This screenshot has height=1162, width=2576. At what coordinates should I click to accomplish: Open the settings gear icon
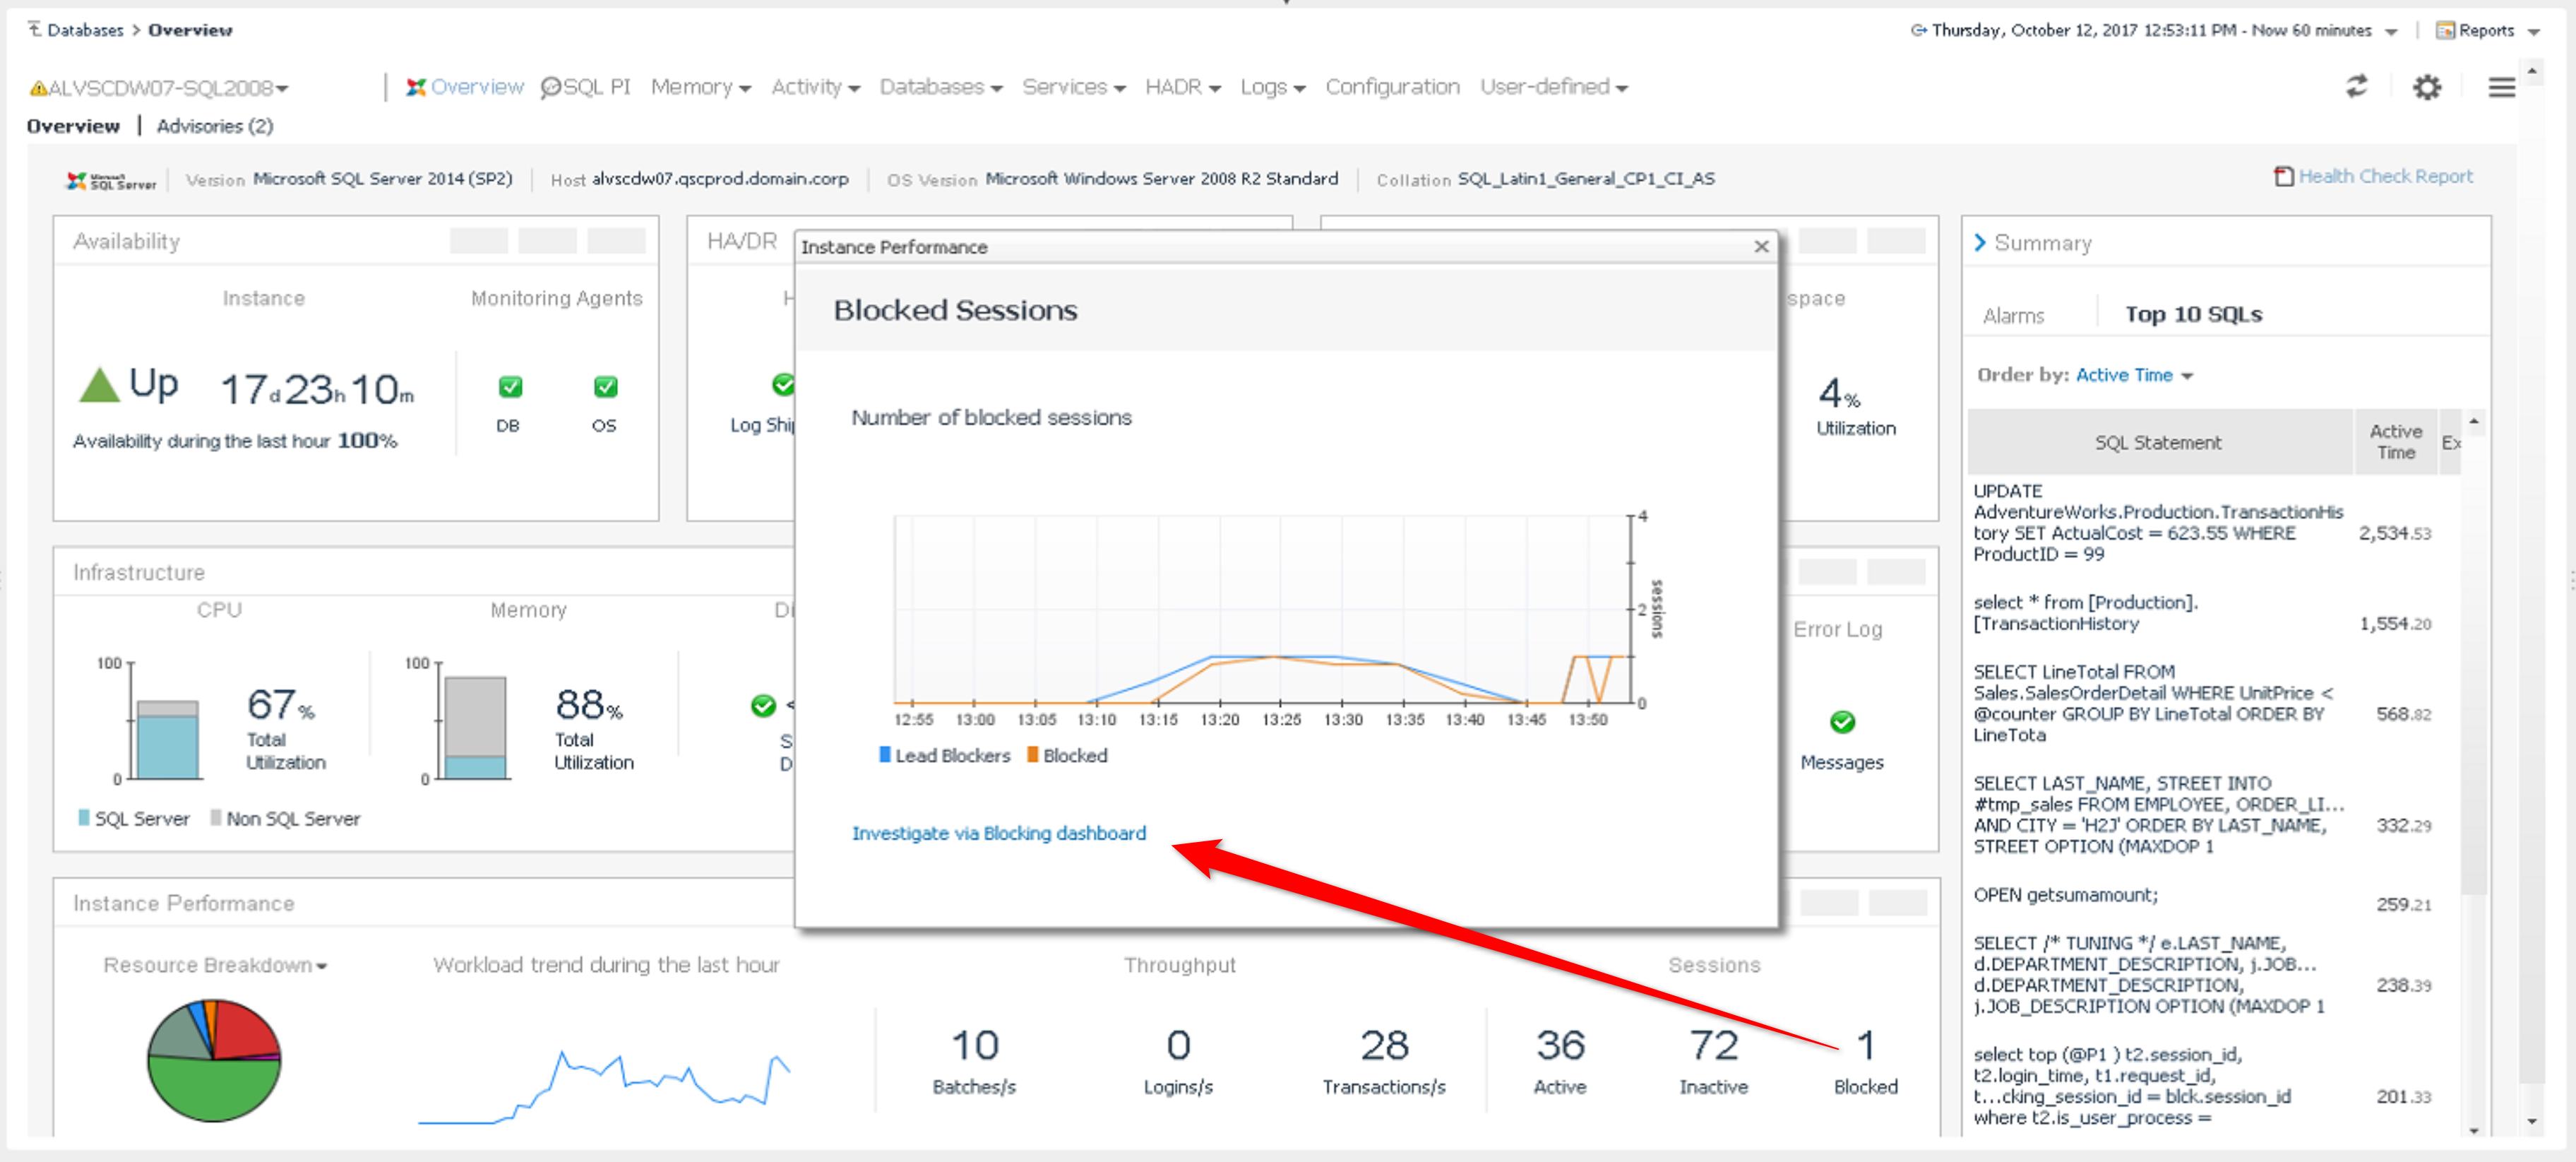(x=2426, y=87)
